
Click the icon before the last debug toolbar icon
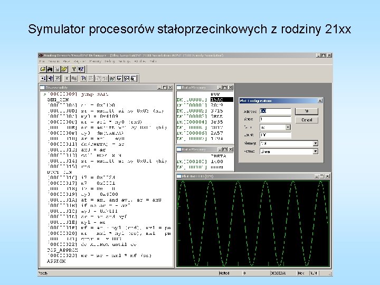[x=127, y=78]
